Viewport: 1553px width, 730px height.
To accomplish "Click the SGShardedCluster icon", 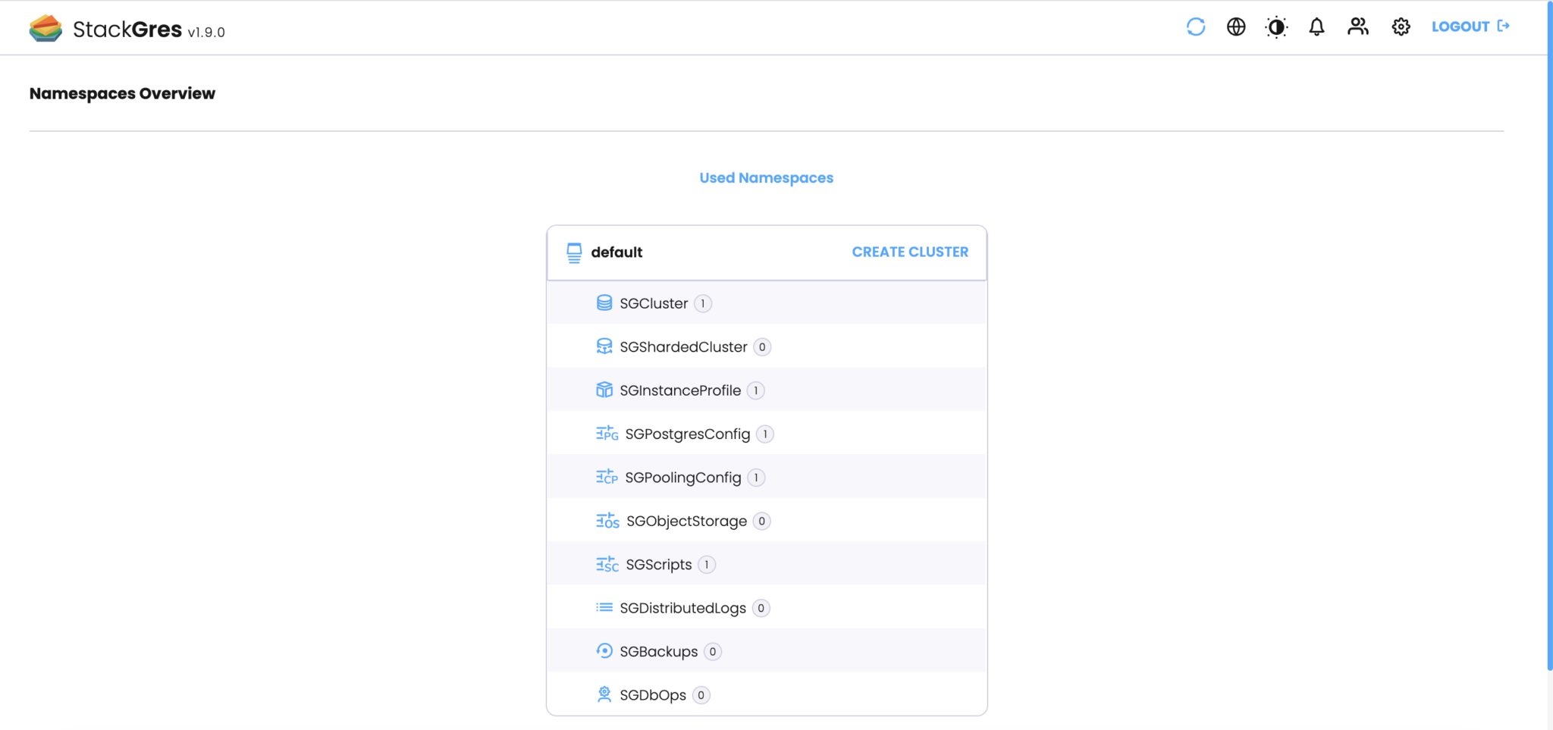I will (604, 346).
